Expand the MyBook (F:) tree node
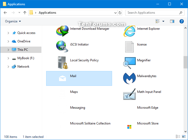This screenshot has width=188, height=140. coord(8,58)
